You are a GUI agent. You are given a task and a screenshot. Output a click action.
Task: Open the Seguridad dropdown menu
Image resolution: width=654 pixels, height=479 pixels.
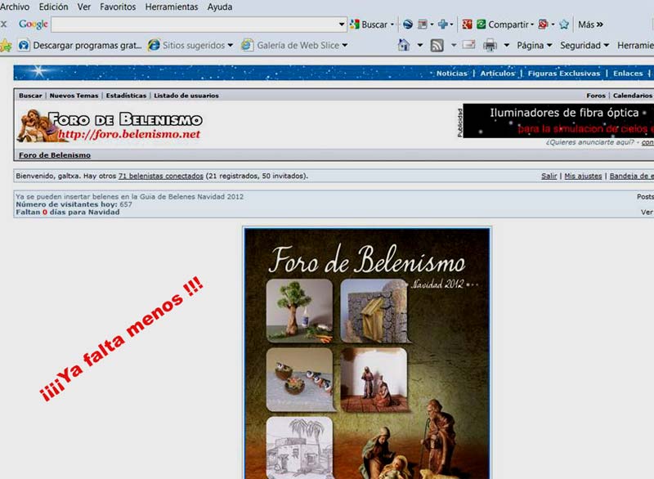click(585, 46)
